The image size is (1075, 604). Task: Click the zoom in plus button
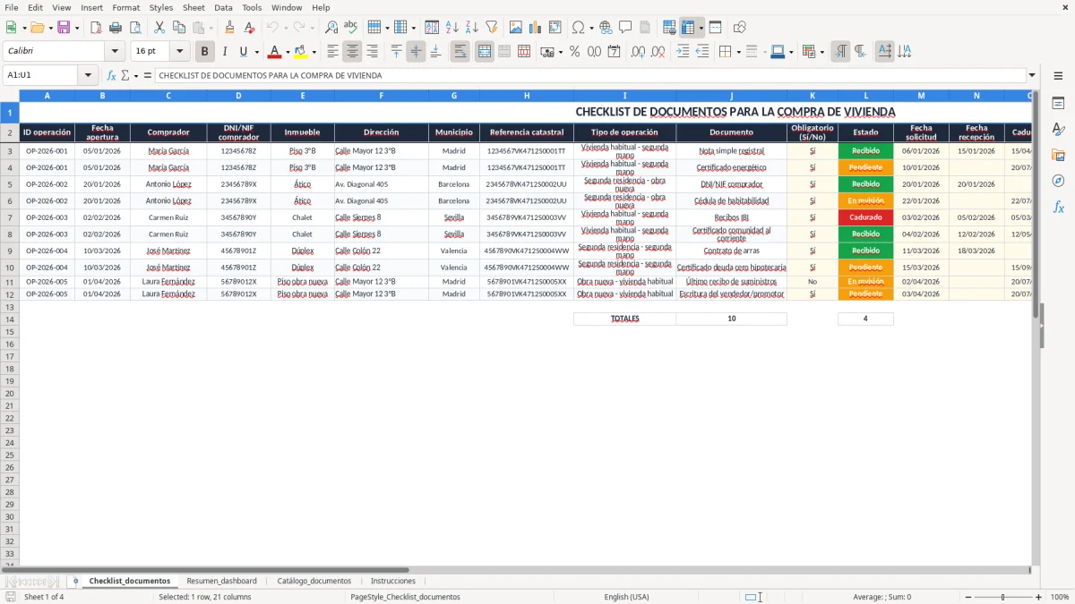point(1039,597)
